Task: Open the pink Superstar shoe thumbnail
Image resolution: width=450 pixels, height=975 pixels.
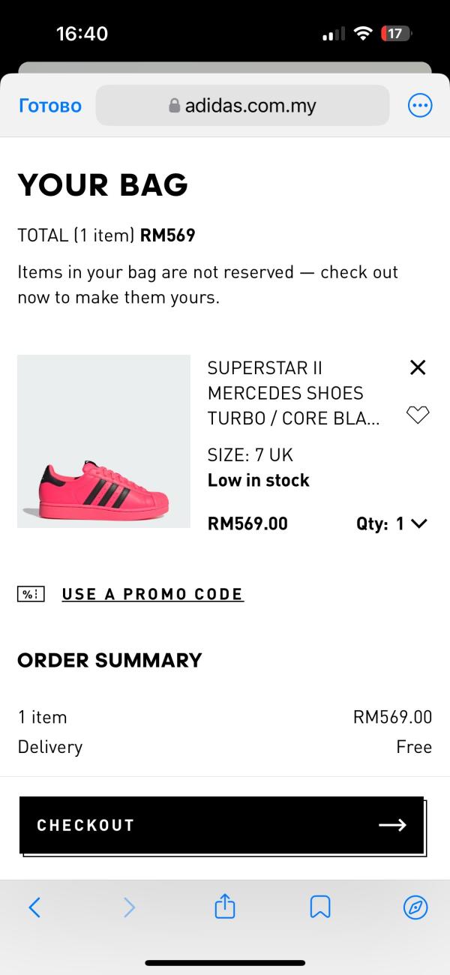Action: [103, 442]
